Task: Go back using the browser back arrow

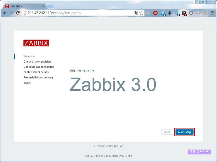Action: 5,13
